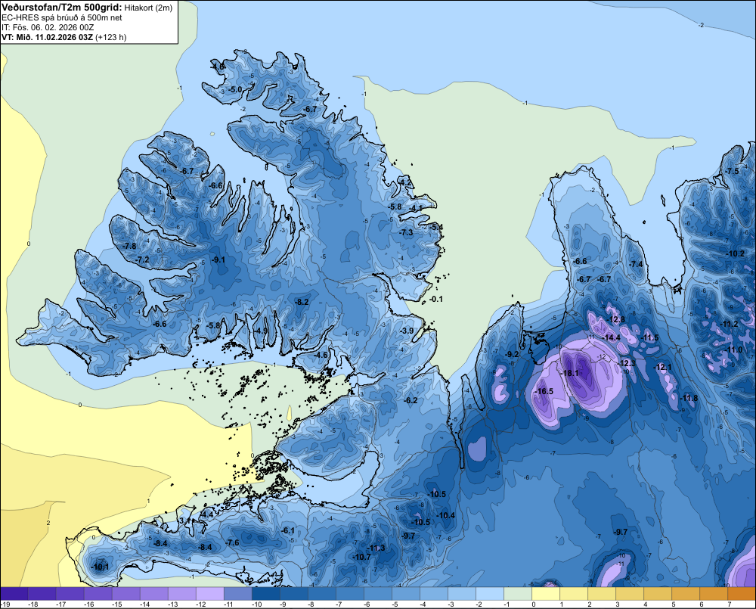The image size is (756, 609).
Task: Select the -4.1 temperature label
Action: [x=416, y=209]
